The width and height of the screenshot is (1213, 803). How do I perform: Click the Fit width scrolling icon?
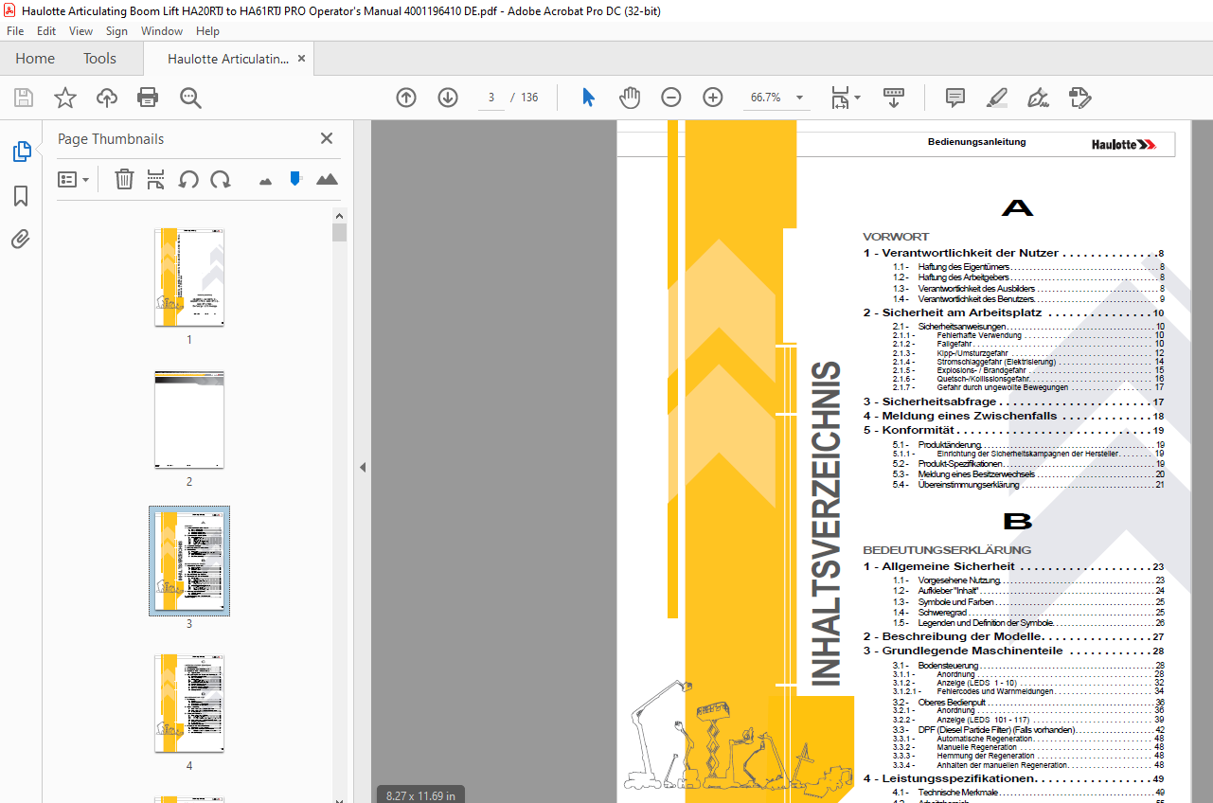(840, 98)
